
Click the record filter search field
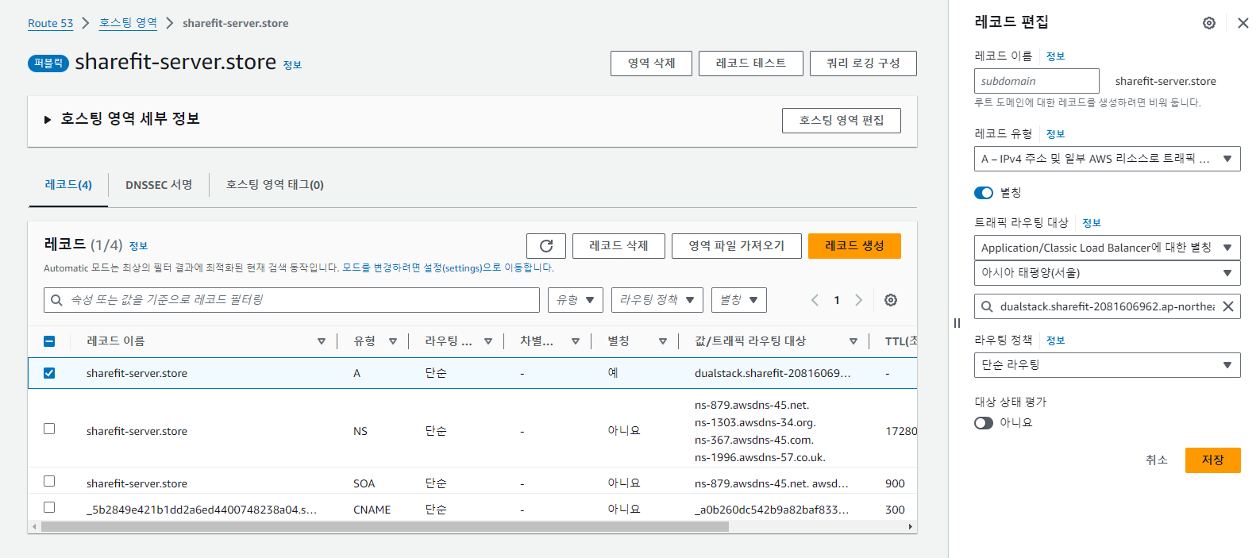[291, 300]
